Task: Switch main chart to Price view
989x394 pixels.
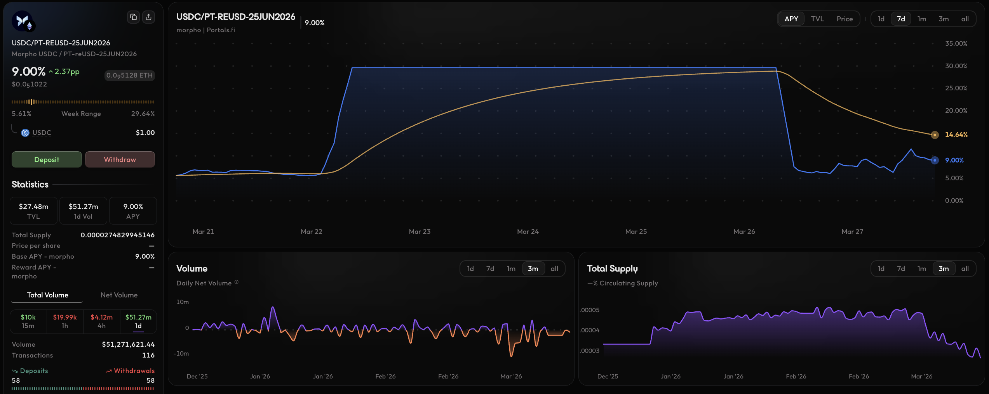Action: click(x=844, y=19)
